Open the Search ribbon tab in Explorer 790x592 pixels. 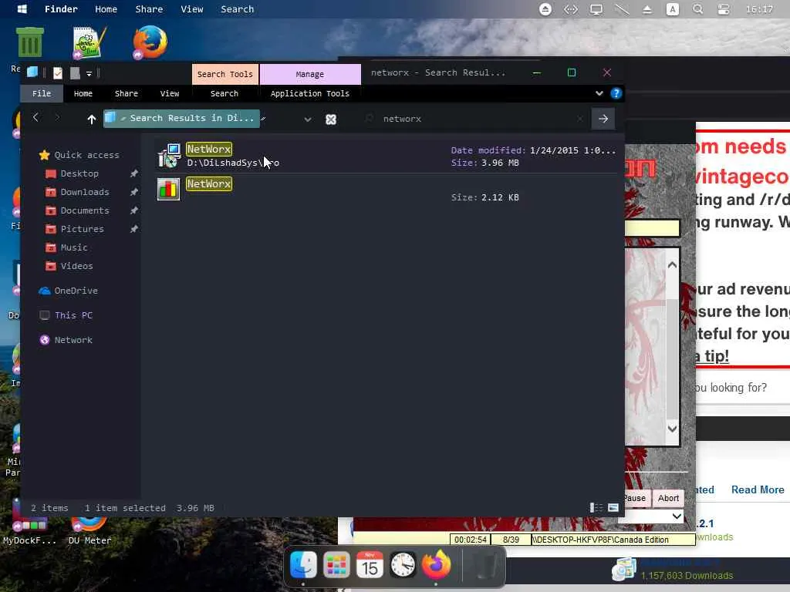point(225,93)
